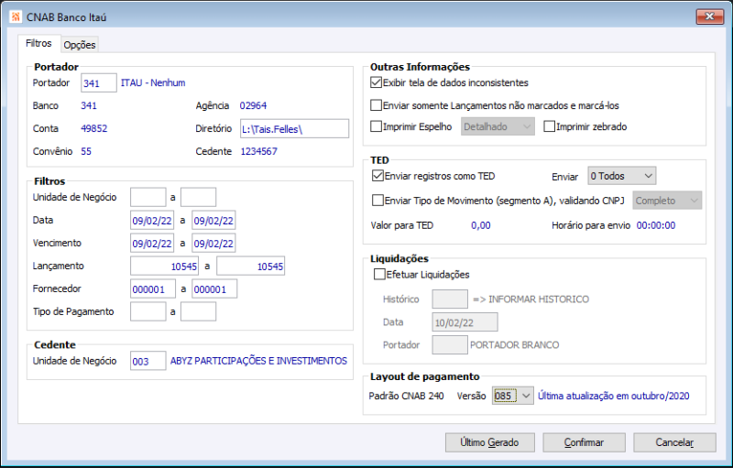This screenshot has height=468, width=733.
Task: Click the PORTADOR BRANCO label
Action: tap(515, 345)
